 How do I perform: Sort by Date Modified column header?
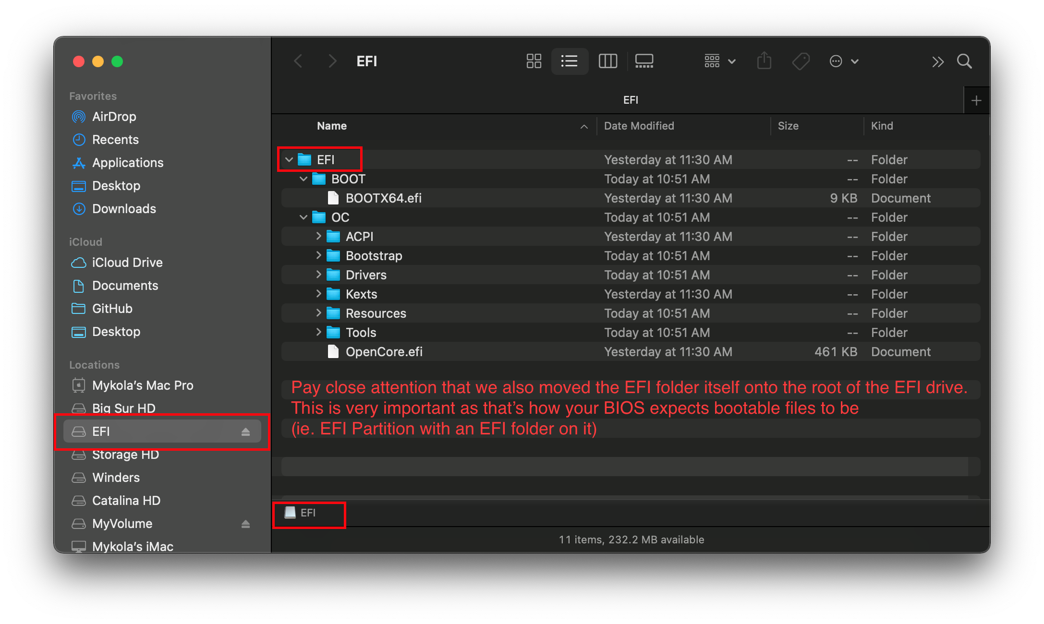639,126
